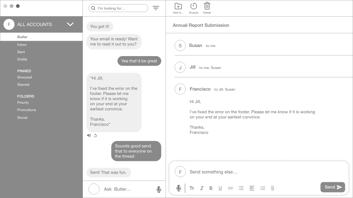
Task: Click the composer F avatar
Action: pos(180,172)
